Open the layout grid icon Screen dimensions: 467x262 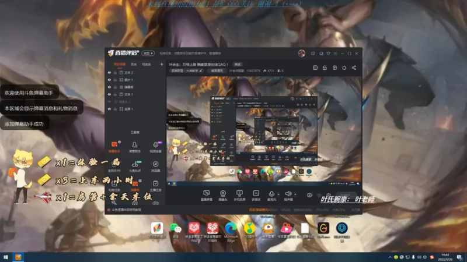334,68
